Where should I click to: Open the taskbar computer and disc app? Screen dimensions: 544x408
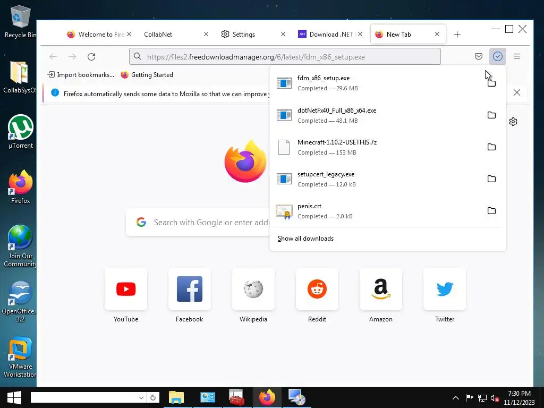(297, 397)
